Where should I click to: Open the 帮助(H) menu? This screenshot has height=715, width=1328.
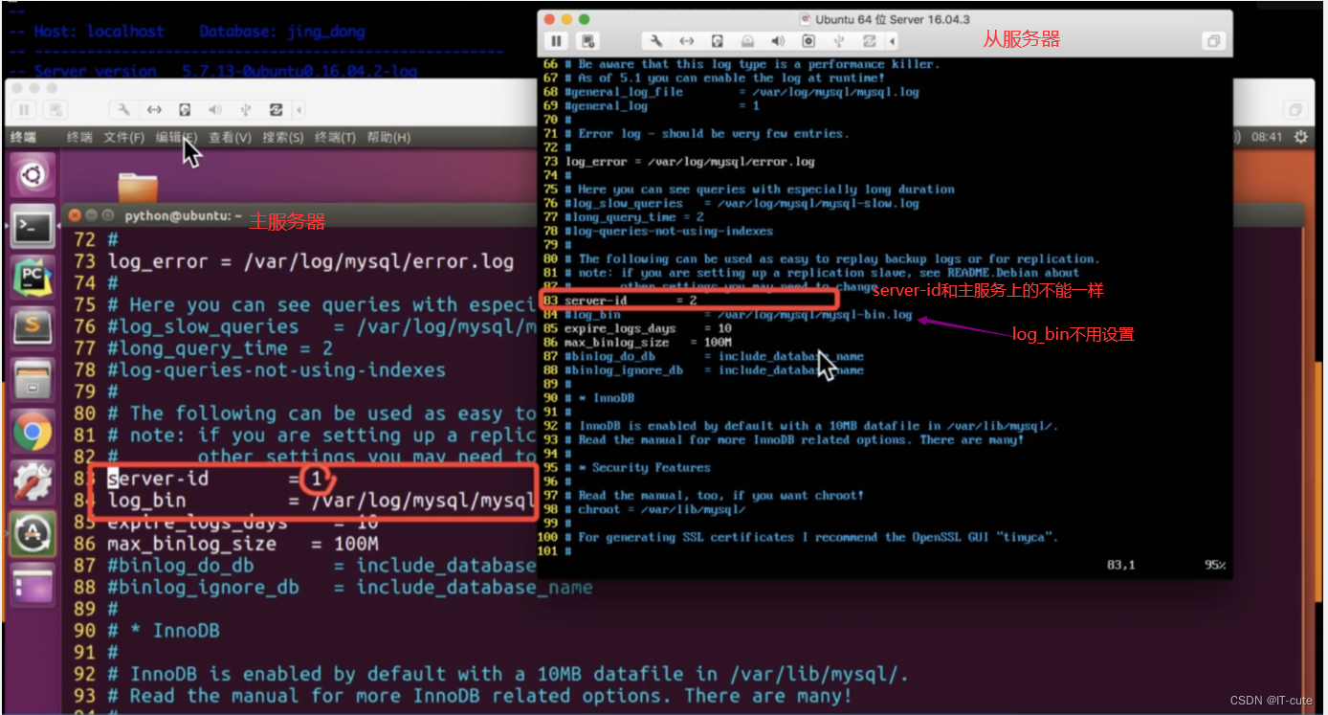(388, 138)
